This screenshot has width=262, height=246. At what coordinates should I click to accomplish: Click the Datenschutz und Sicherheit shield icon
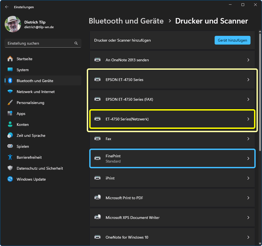click(10, 168)
